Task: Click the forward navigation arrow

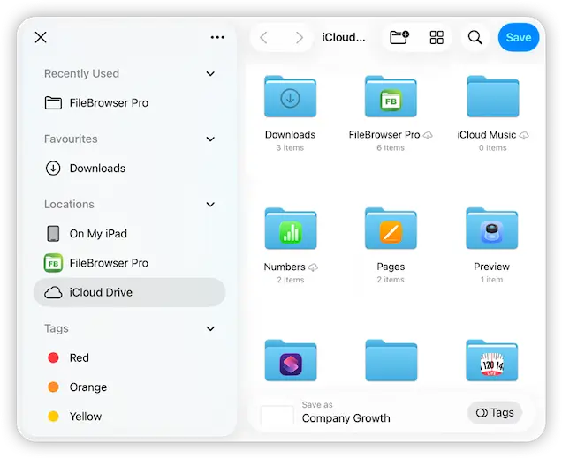Action: click(x=300, y=37)
